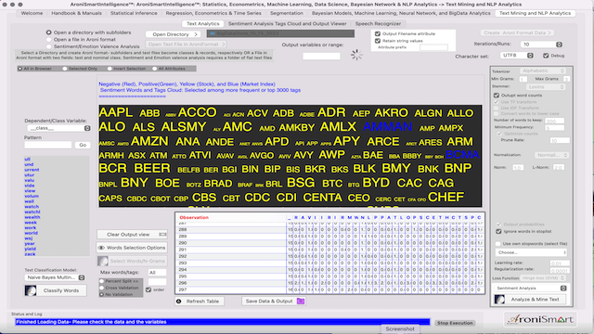Open the Stemmer Lovins dropdown
The width and height of the screenshot is (594, 334).
point(546,86)
